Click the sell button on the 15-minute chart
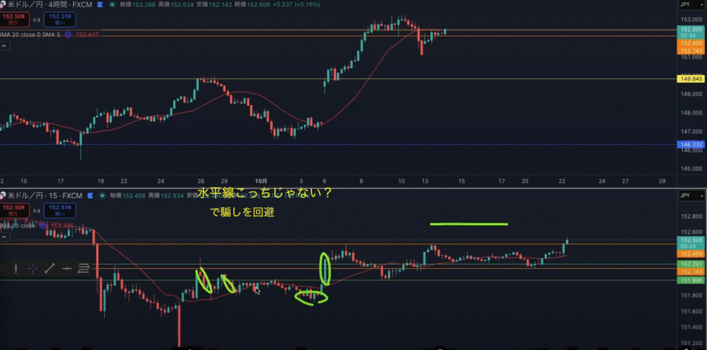 [x=15, y=210]
